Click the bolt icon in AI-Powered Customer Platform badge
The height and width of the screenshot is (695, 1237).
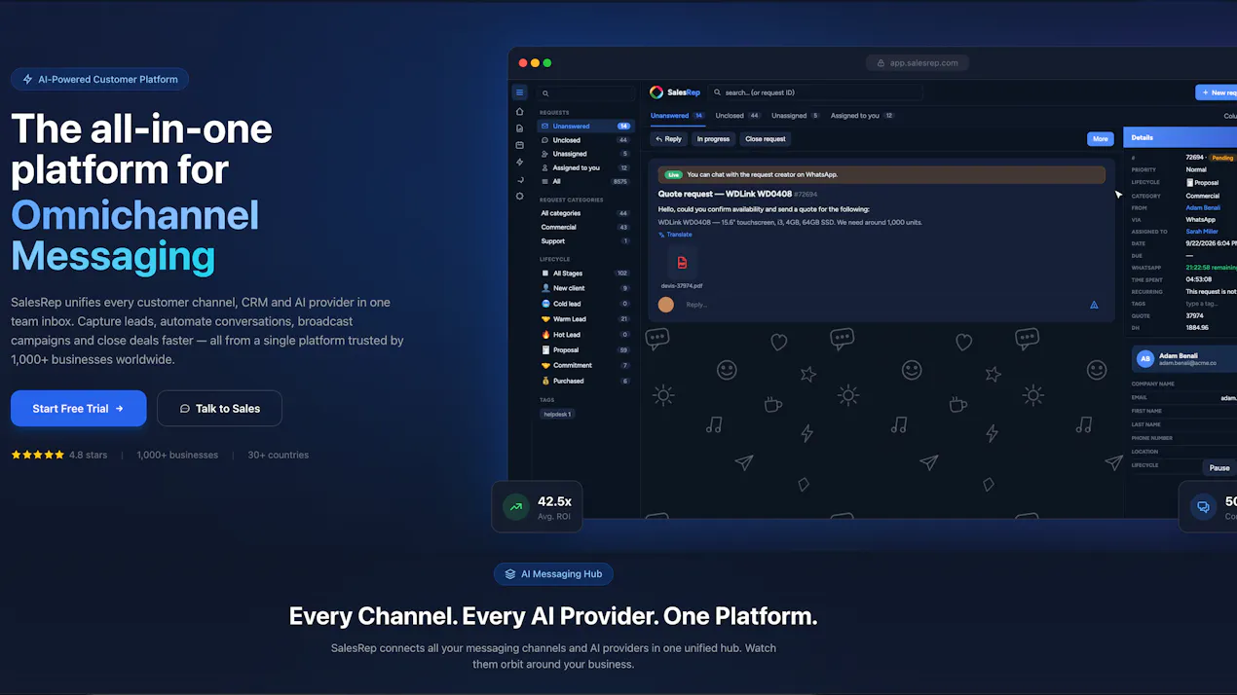click(x=27, y=80)
